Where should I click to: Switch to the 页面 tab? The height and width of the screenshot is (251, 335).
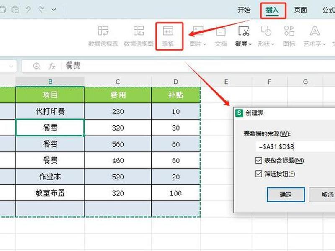tap(300, 10)
